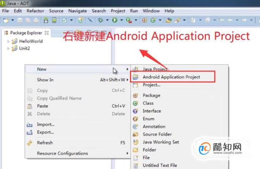Select Enum in New submenu
This screenshot has width=260, height=169.
click(x=179, y=119)
